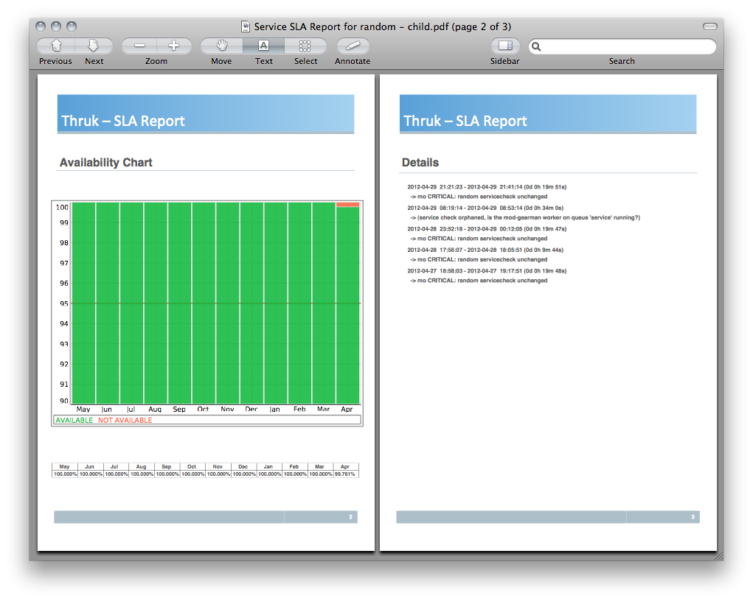Click the window close button

pos(41,27)
